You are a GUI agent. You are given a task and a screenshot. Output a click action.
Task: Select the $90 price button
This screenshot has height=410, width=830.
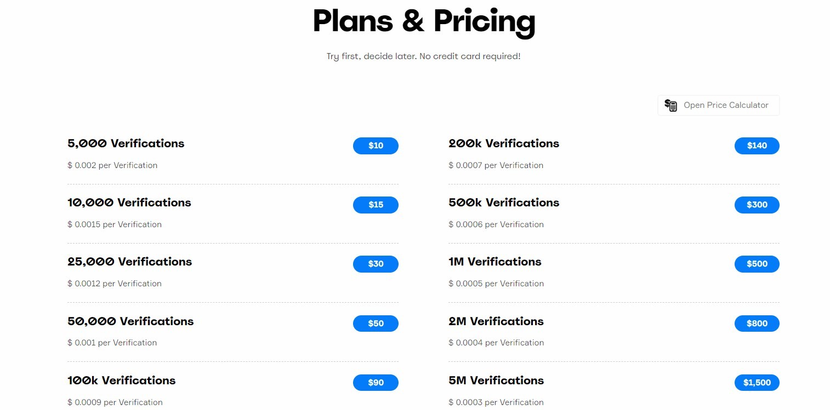376,383
